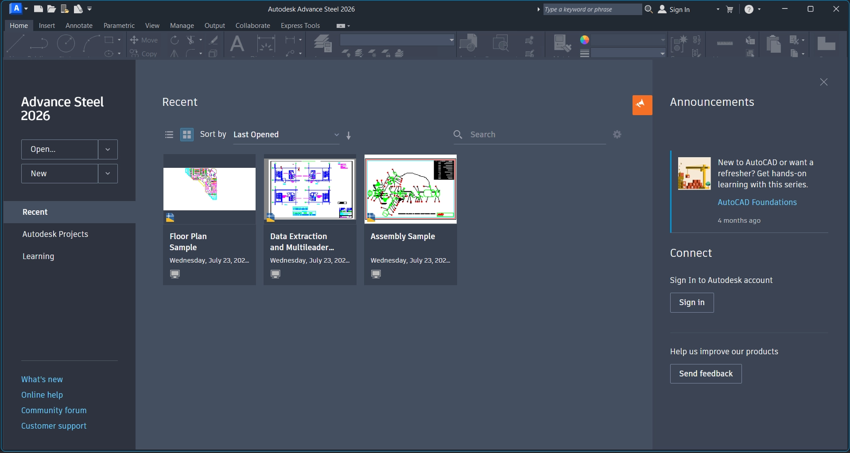Open the layer name dropdown in the ribbon

[x=397, y=40]
